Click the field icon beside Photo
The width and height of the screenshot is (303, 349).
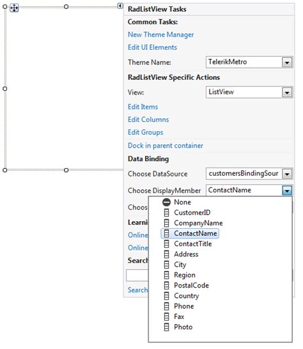tap(166, 327)
